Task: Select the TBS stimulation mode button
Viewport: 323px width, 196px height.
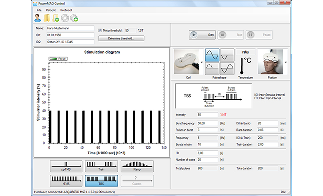Action: (x=101, y=181)
